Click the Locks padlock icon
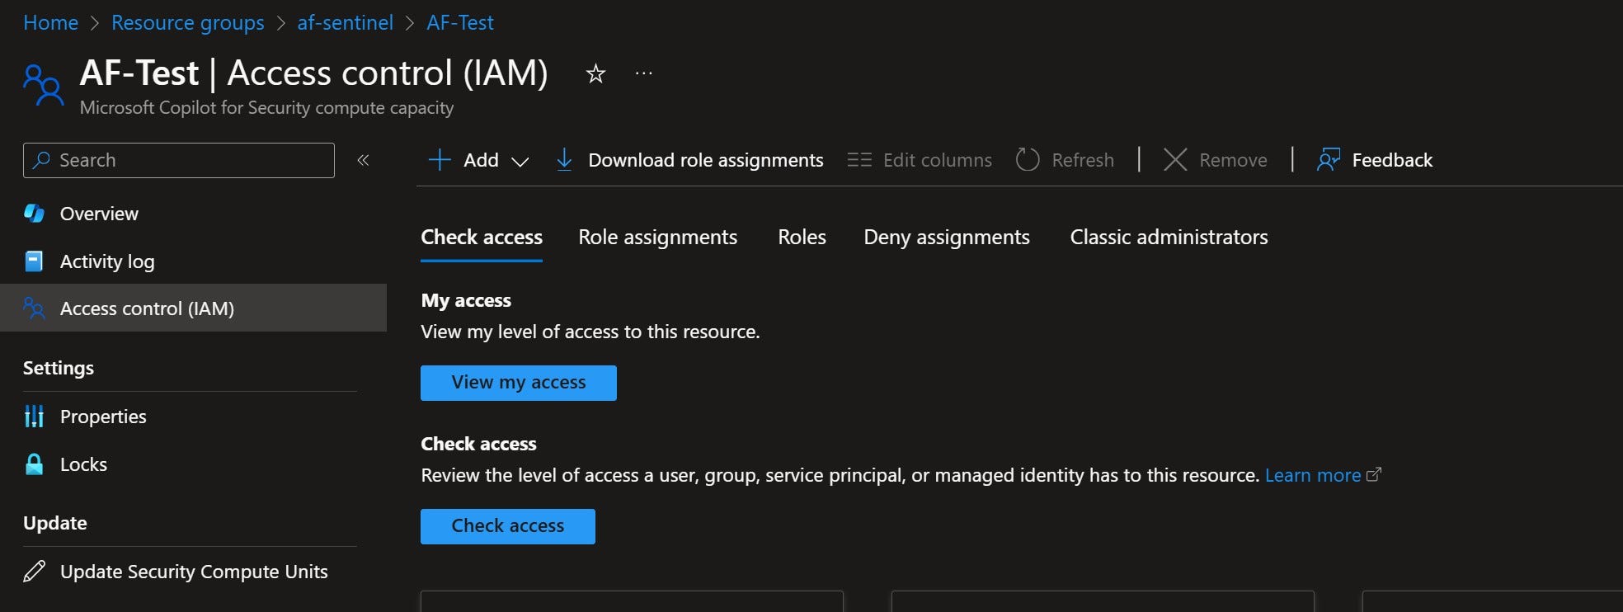 34,464
